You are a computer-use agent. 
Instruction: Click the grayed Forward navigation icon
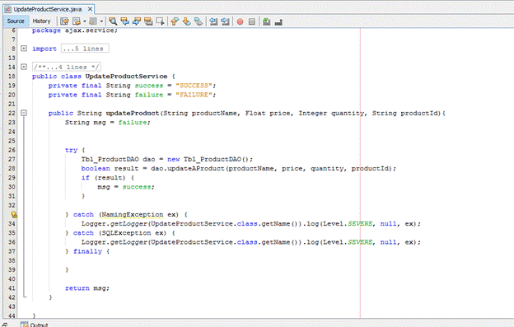93,21
